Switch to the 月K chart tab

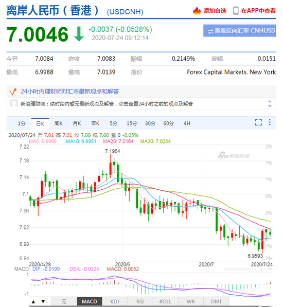(x=77, y=123)
